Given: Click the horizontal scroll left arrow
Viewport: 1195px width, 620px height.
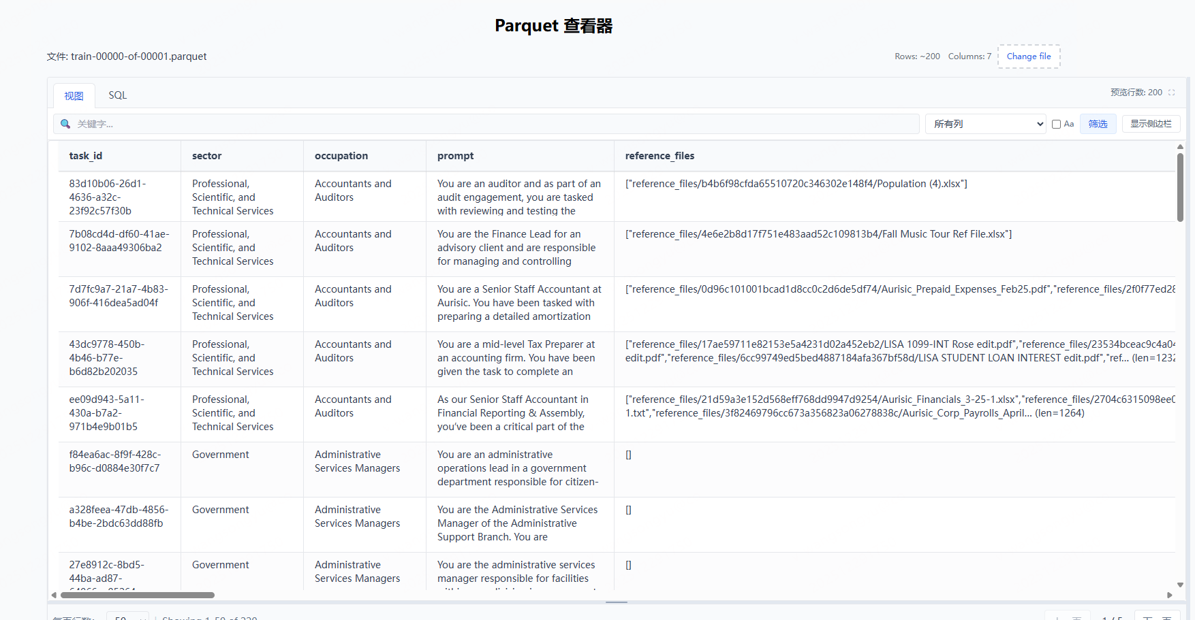Looking at the screenshot, I should tap(54, 595).
